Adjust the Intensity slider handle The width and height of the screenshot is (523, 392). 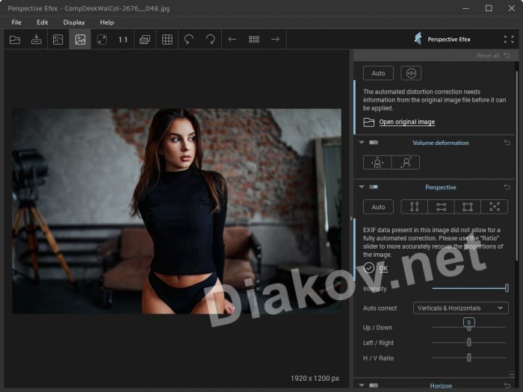pos(507,288)
